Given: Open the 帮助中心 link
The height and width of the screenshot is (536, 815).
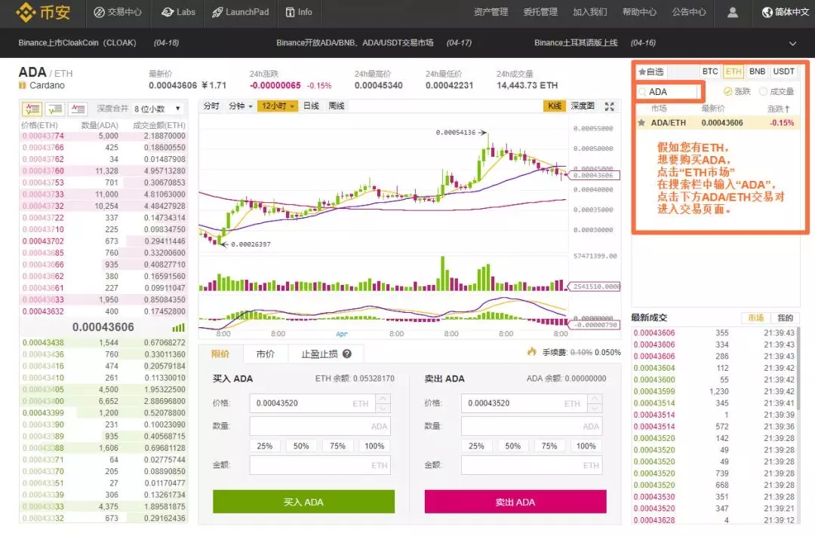Looking at the screenshot, I should click(639, 12).
